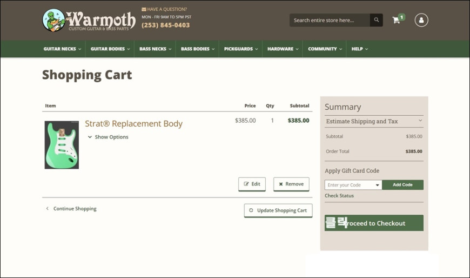Open the Bass Necks menu
The image size is (470, 278).
point(155,49)
